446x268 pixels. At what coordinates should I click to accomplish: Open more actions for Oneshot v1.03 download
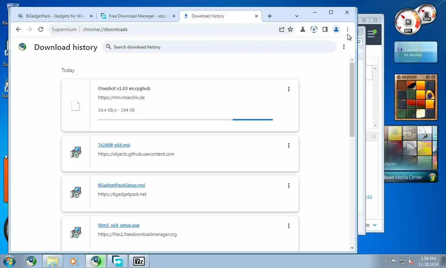289,89
